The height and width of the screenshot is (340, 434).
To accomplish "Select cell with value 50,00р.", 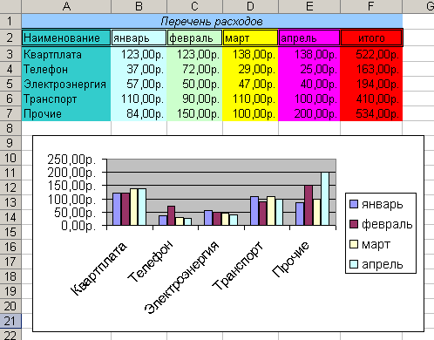I will click(x=194, y=84).
